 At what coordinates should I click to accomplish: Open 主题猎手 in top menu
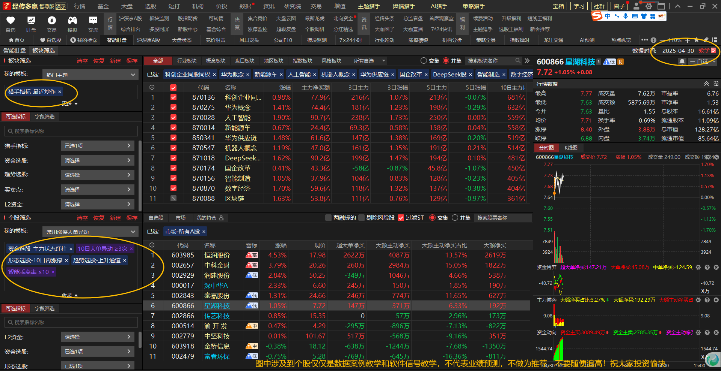click(x=369, y=6)
